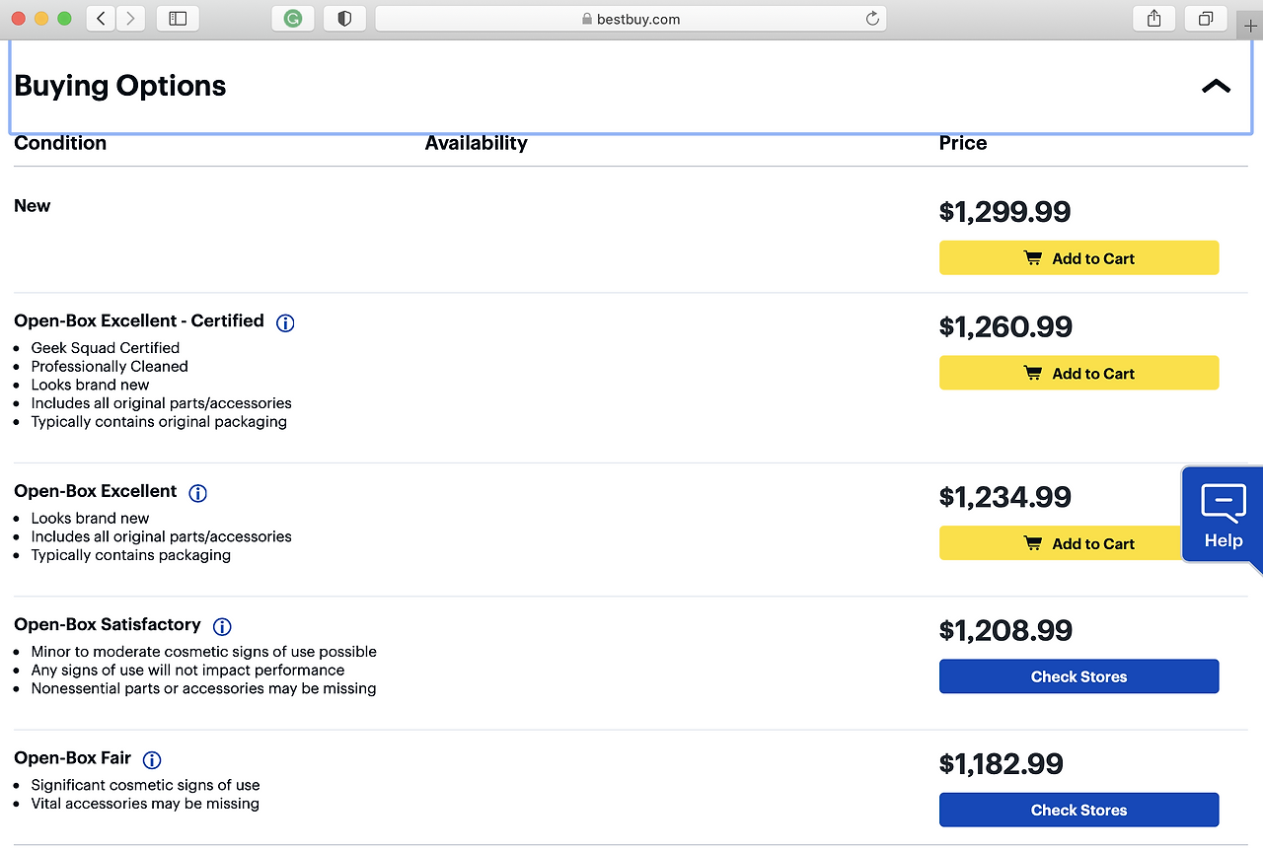The width and height of the screenshot is (1263, 850).
Task: Open a new tab with the plus button
Action: pos(1250,26)
